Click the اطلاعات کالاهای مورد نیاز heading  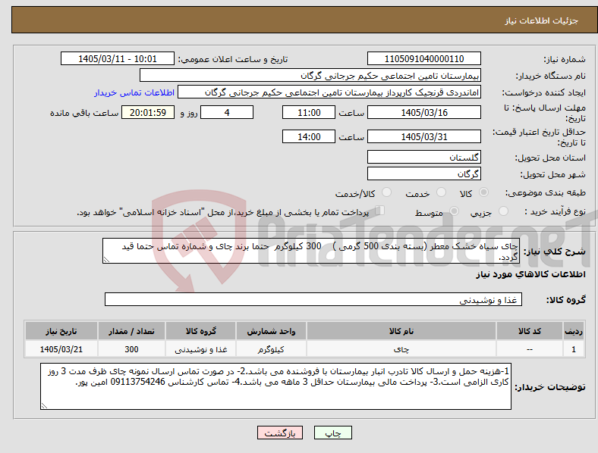point(530,274)
